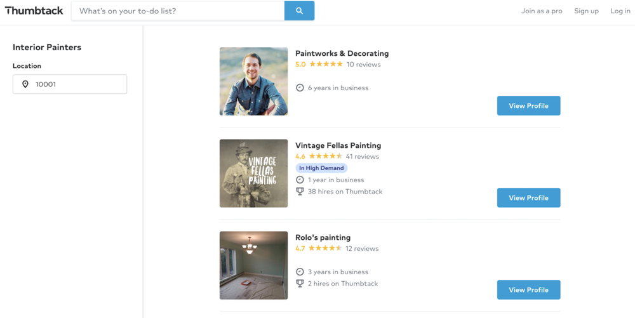View Profile of Vintage Fellas Painting

pos(528,198)
